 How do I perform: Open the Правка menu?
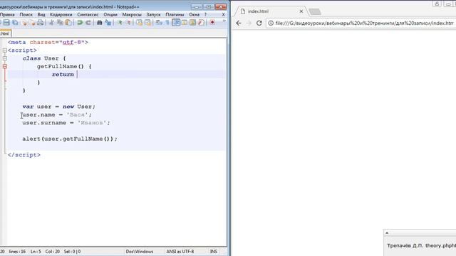pyautogui.click(x=7, y=14)
